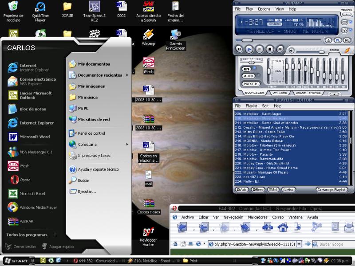Image resolution: width=355 pixels, height=266 pixels.
Task: Open the Gadwin PrintScreen desktop icon
Action: coord(175,35)
